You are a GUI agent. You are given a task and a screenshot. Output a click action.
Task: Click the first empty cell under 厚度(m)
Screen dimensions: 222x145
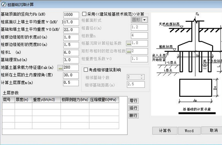click(23, 106)
